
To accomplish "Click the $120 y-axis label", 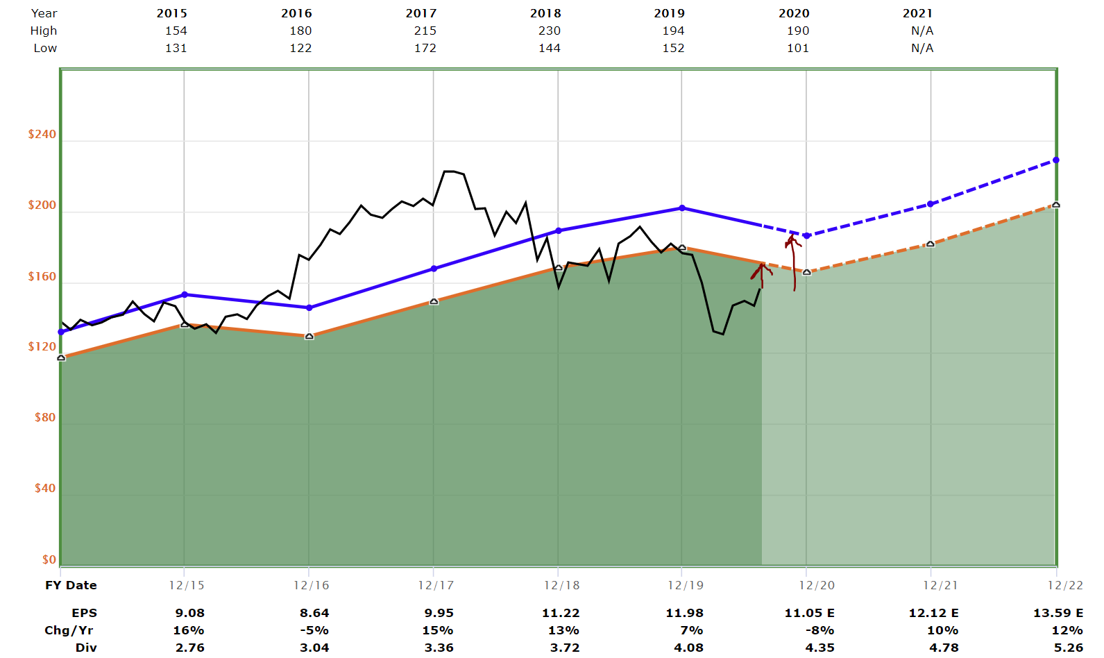I will click(x=42, y=346).
